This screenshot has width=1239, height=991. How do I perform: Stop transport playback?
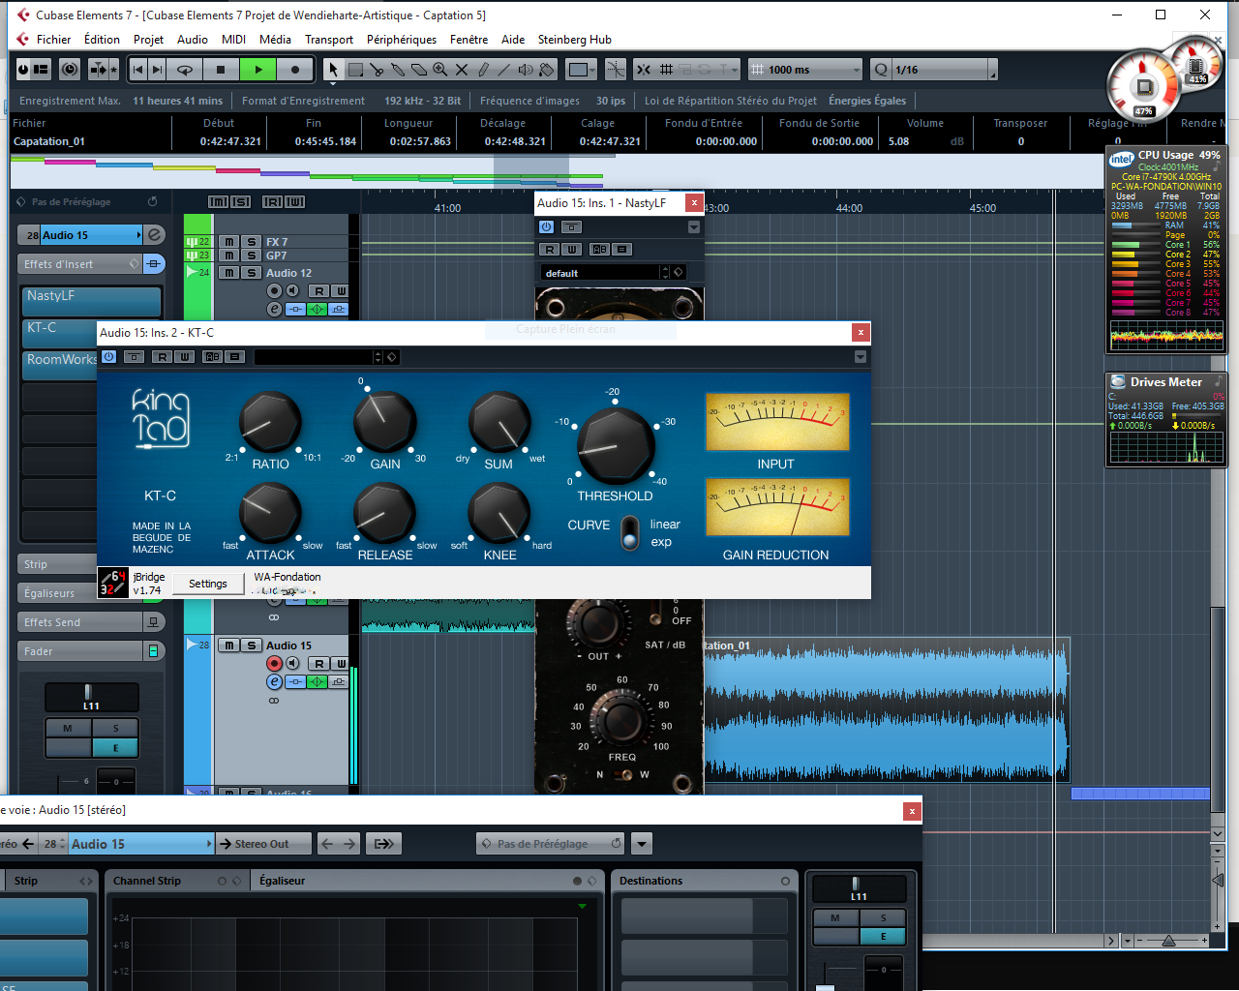tap(221, 70)
